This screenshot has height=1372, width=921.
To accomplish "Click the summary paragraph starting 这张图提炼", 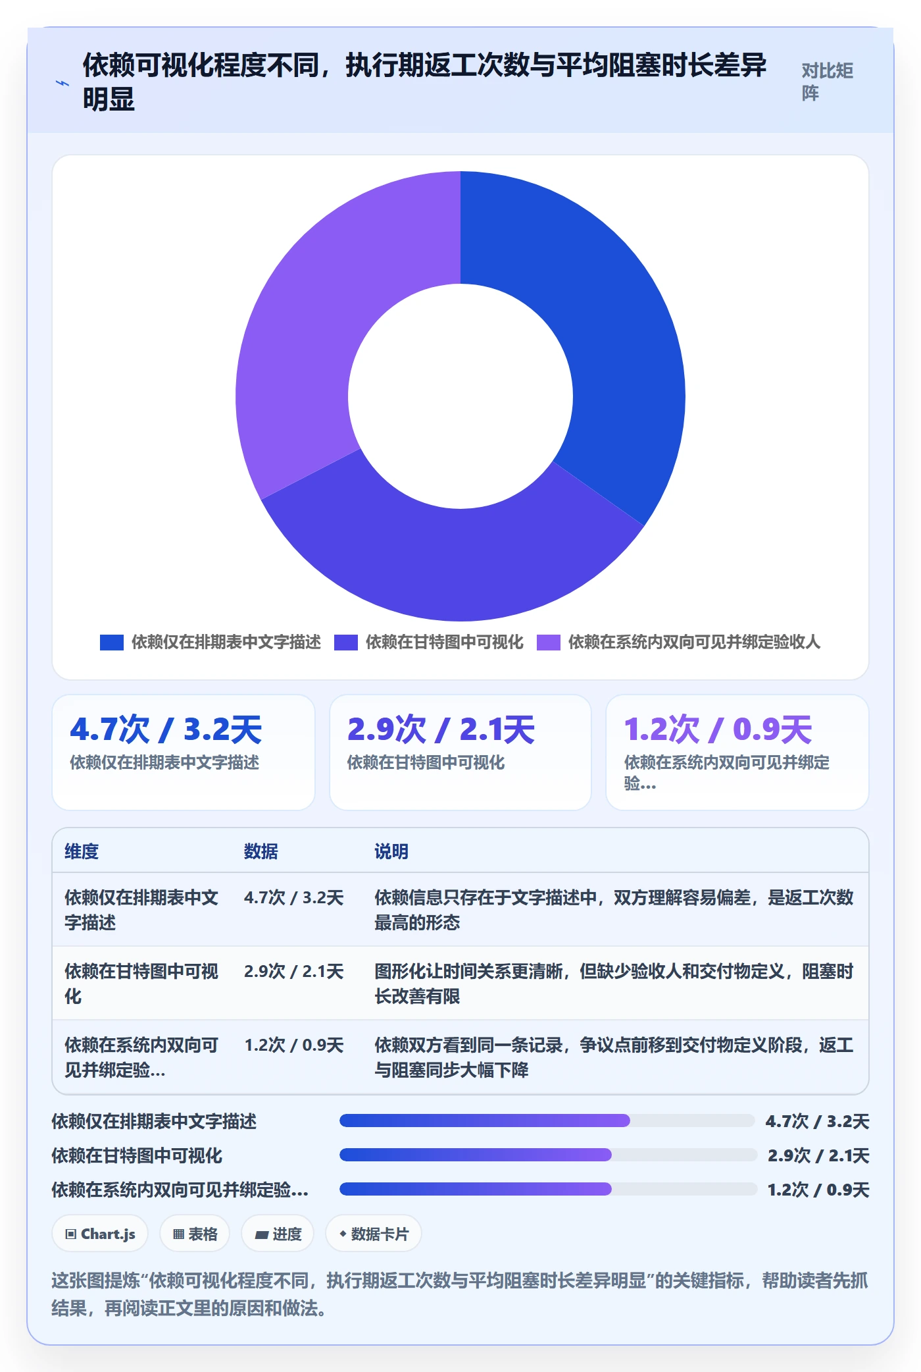I will pyautogui.click(x=459, y=1294).
